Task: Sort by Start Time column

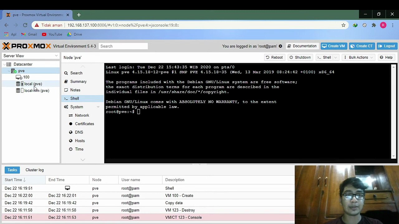Action: [23, 180]
